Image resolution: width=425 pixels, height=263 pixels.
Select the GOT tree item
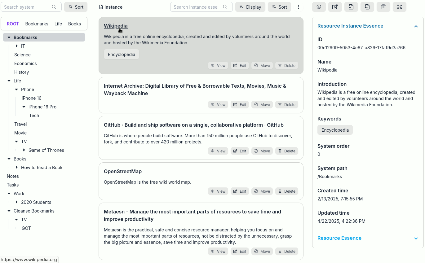[26, 228]
